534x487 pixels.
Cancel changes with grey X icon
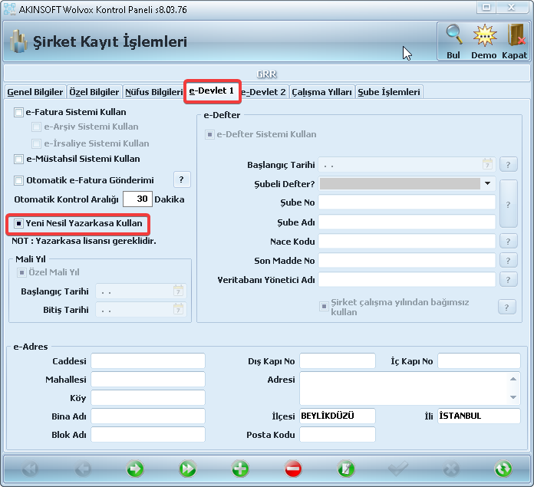coord(451,469)
